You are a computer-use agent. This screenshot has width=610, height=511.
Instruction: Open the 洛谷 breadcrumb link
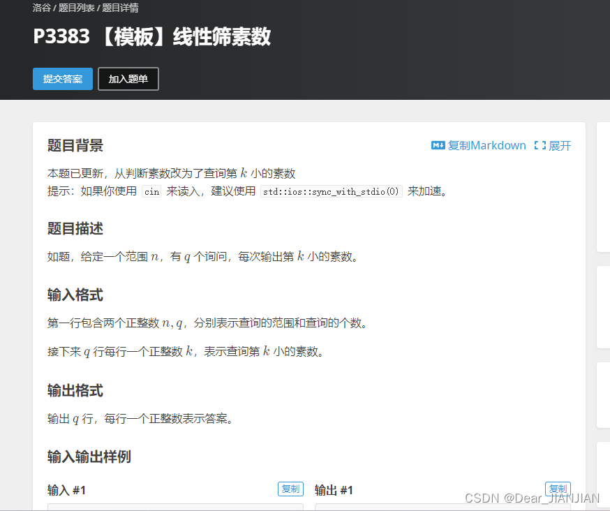pos(42,8)
